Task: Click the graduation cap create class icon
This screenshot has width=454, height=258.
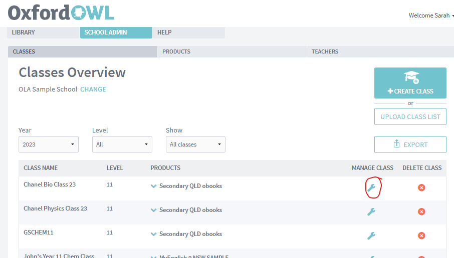Action: pyautogui.click(x=411, y=77)
